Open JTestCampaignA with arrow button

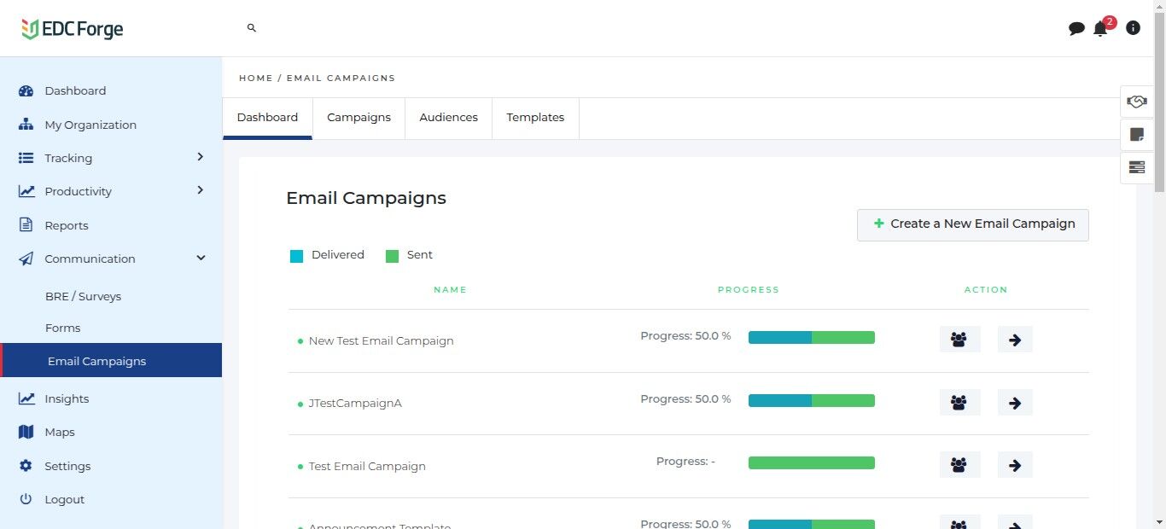coord(1015,403)
